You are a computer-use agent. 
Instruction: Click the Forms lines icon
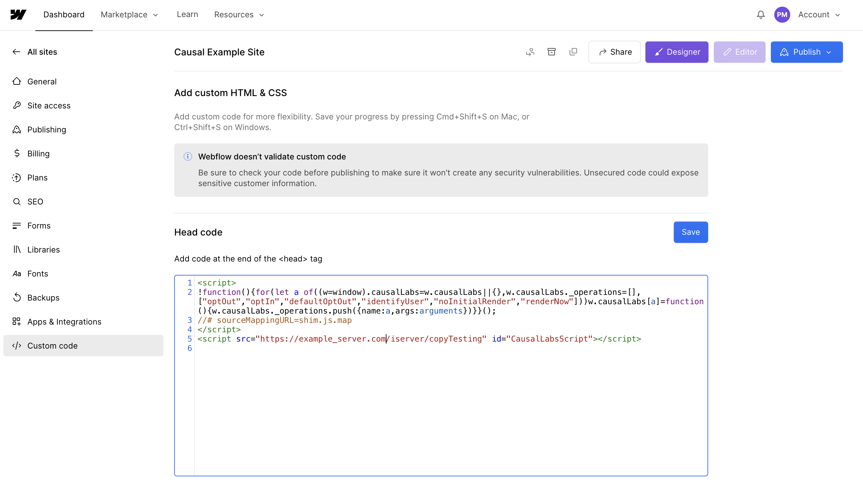click(x=17, y=226)
